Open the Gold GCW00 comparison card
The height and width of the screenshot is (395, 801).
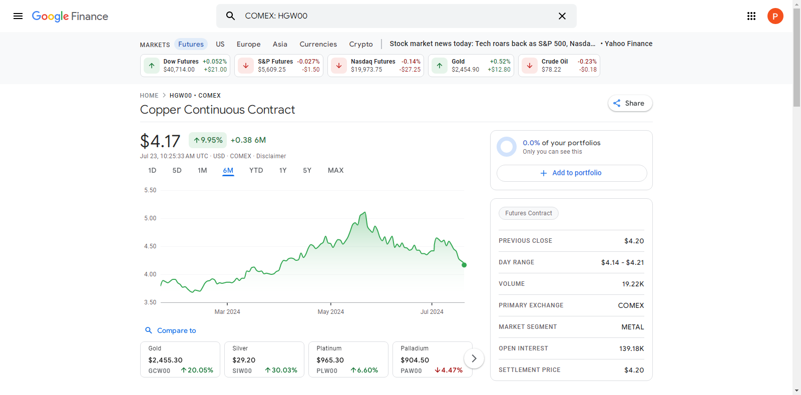(x=180, y=359)
